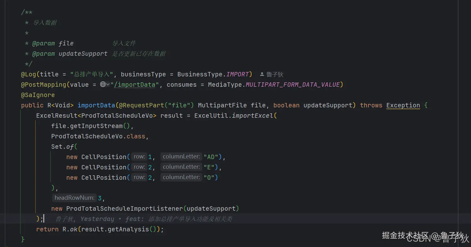The image size is (471, 247).
Task: Click the headRowNum: inlay hint
Action: coord(74,198)
